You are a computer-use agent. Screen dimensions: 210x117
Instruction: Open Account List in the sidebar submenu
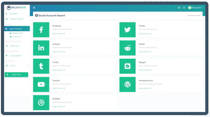coord(17,36)
